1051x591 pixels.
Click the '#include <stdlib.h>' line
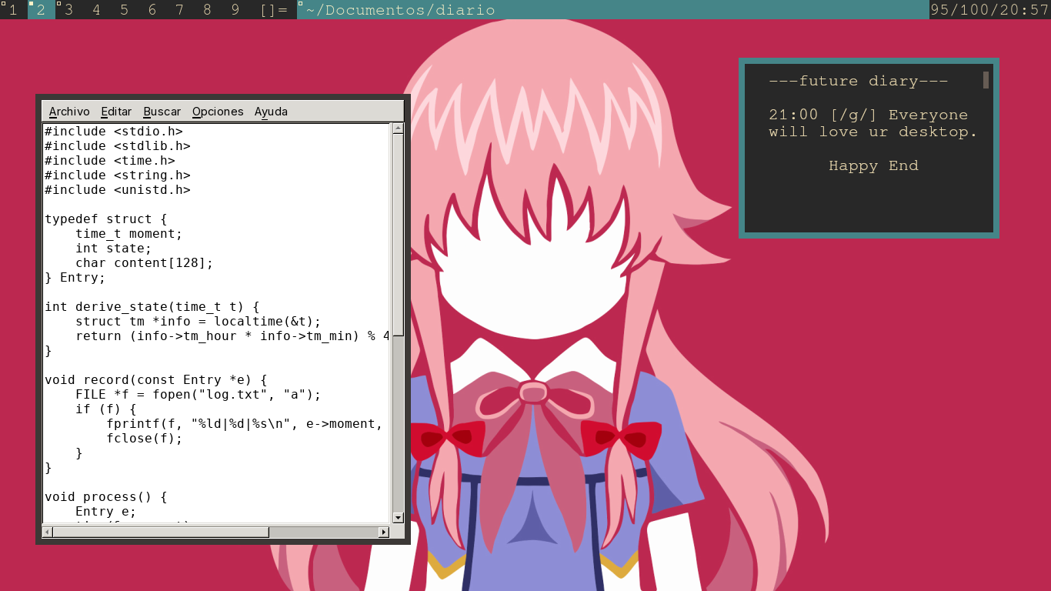pyautogui.click(x=118, y=146)
